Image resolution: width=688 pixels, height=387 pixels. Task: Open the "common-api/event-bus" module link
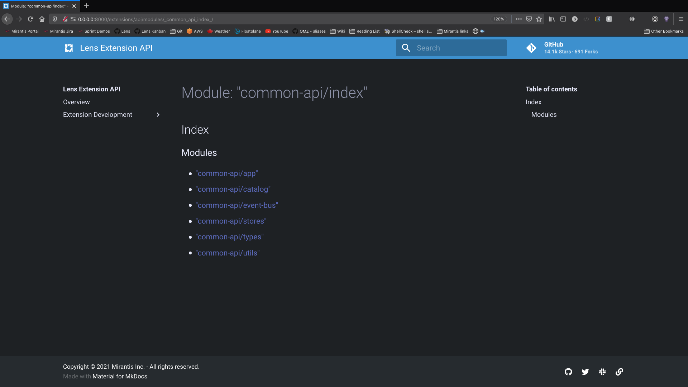[x=237, y=205]
